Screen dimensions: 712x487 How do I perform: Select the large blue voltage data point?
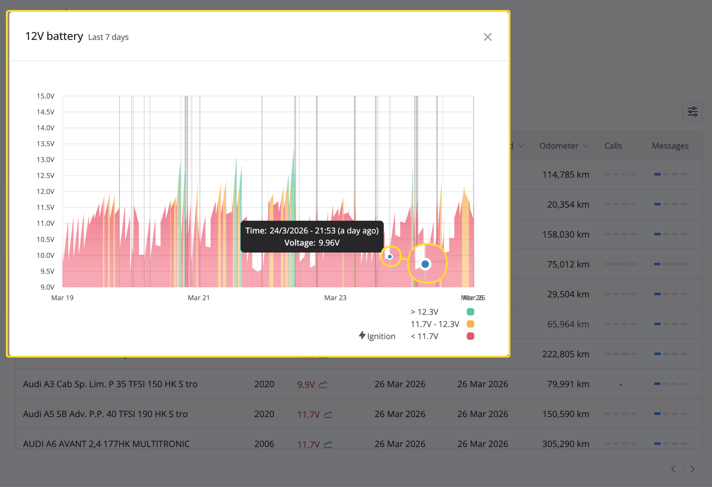point(425,264)
